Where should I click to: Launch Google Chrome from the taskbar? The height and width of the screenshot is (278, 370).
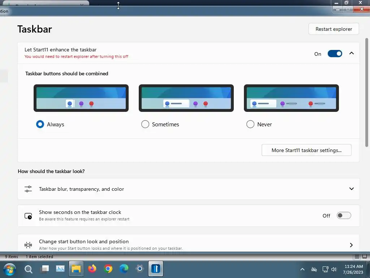pos(108,269)
